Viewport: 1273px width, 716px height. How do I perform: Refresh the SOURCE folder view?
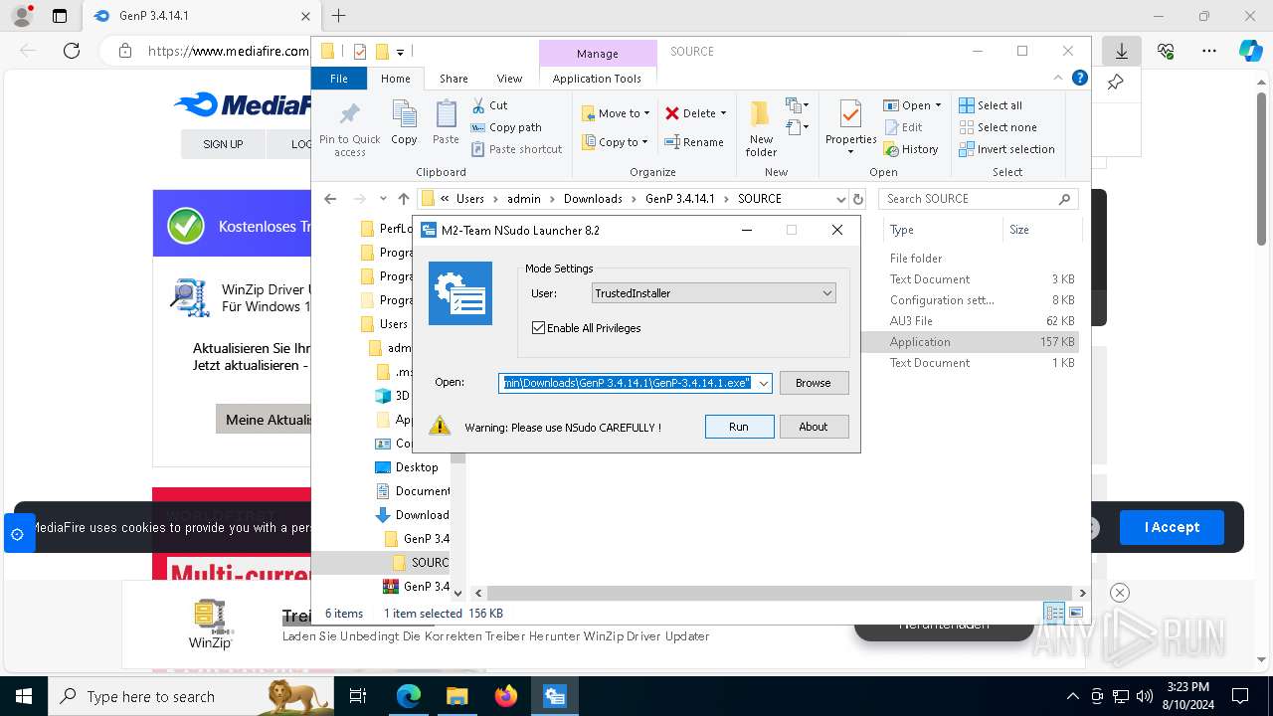tap(858, 199)
